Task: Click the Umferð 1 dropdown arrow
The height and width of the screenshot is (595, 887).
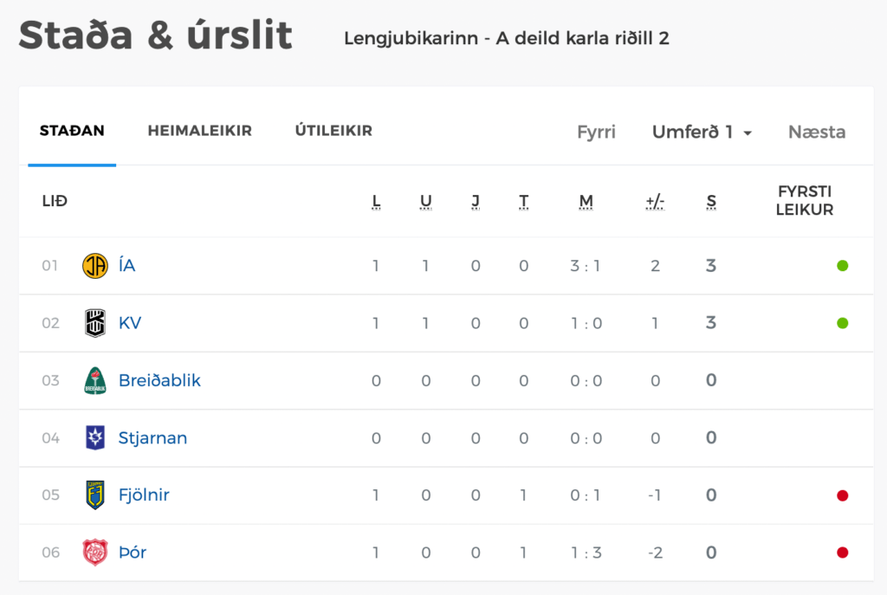Action: (x=748, y=133)
